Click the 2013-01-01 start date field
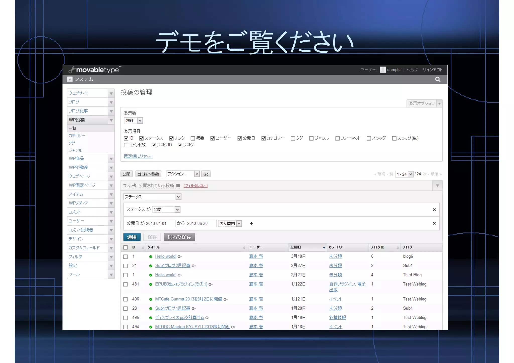Screen dimensions: 514x363 (160, 223)
